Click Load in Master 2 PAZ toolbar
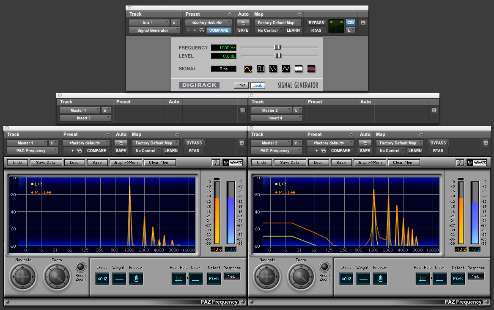Screen dimensions: 494x310 [318, 163]
